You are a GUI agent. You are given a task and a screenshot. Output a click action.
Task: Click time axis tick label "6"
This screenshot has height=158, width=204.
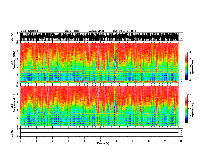click(117, 141)
